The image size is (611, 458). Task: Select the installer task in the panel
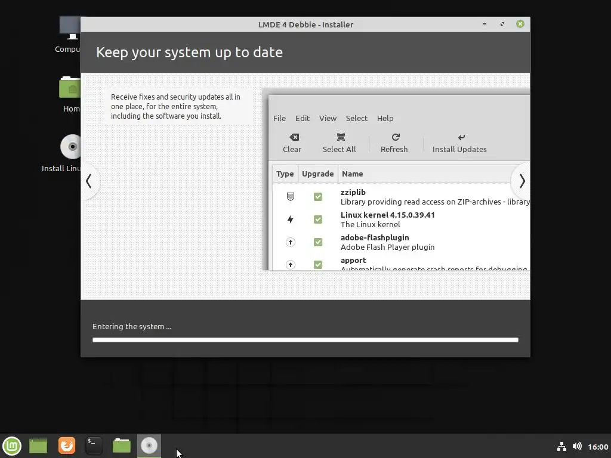pyautogui.click(x=149, y=446)
